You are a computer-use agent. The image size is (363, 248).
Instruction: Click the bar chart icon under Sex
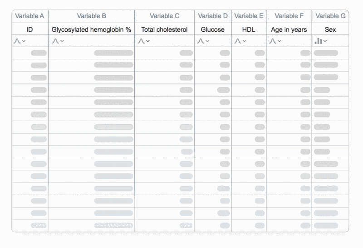click(319, 41)
